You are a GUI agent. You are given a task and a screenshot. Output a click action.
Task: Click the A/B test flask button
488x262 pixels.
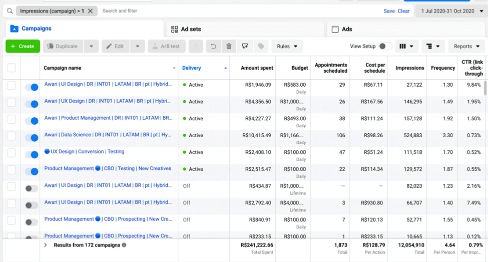point(167,46)
